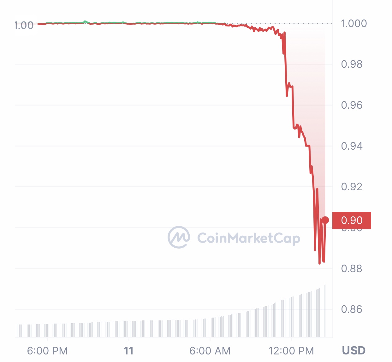392x362 pixels.
Task: Click the 1.00 opening price label on left
Action: pos(24,25)
